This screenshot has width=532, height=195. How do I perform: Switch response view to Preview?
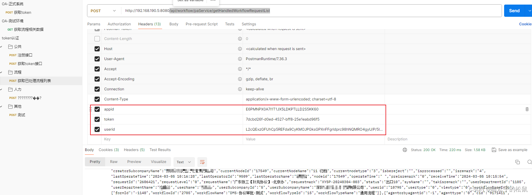pyautogui.click(x=134, y=162)
